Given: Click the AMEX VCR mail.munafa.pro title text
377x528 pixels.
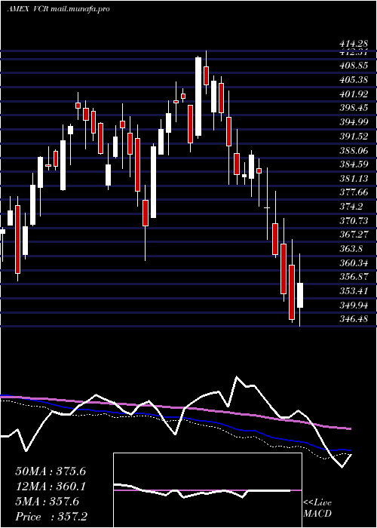Looking at the screenshot, I should coord(58,9).
